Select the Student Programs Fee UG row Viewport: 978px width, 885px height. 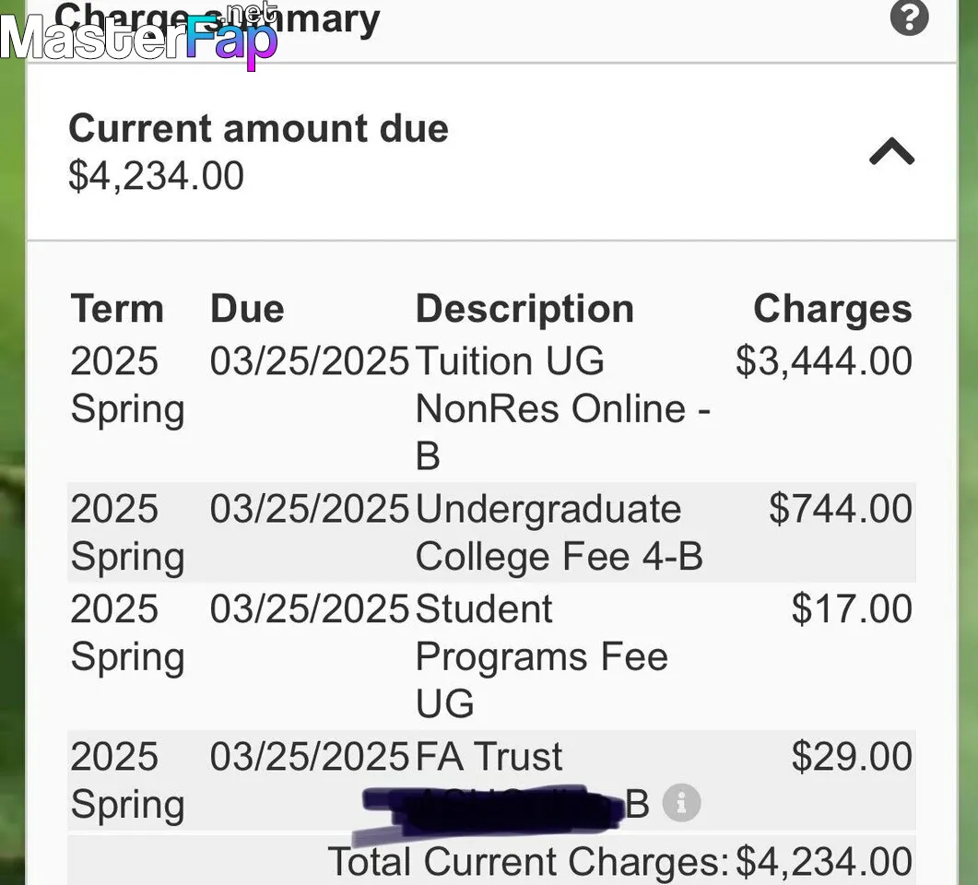point(491,655)
